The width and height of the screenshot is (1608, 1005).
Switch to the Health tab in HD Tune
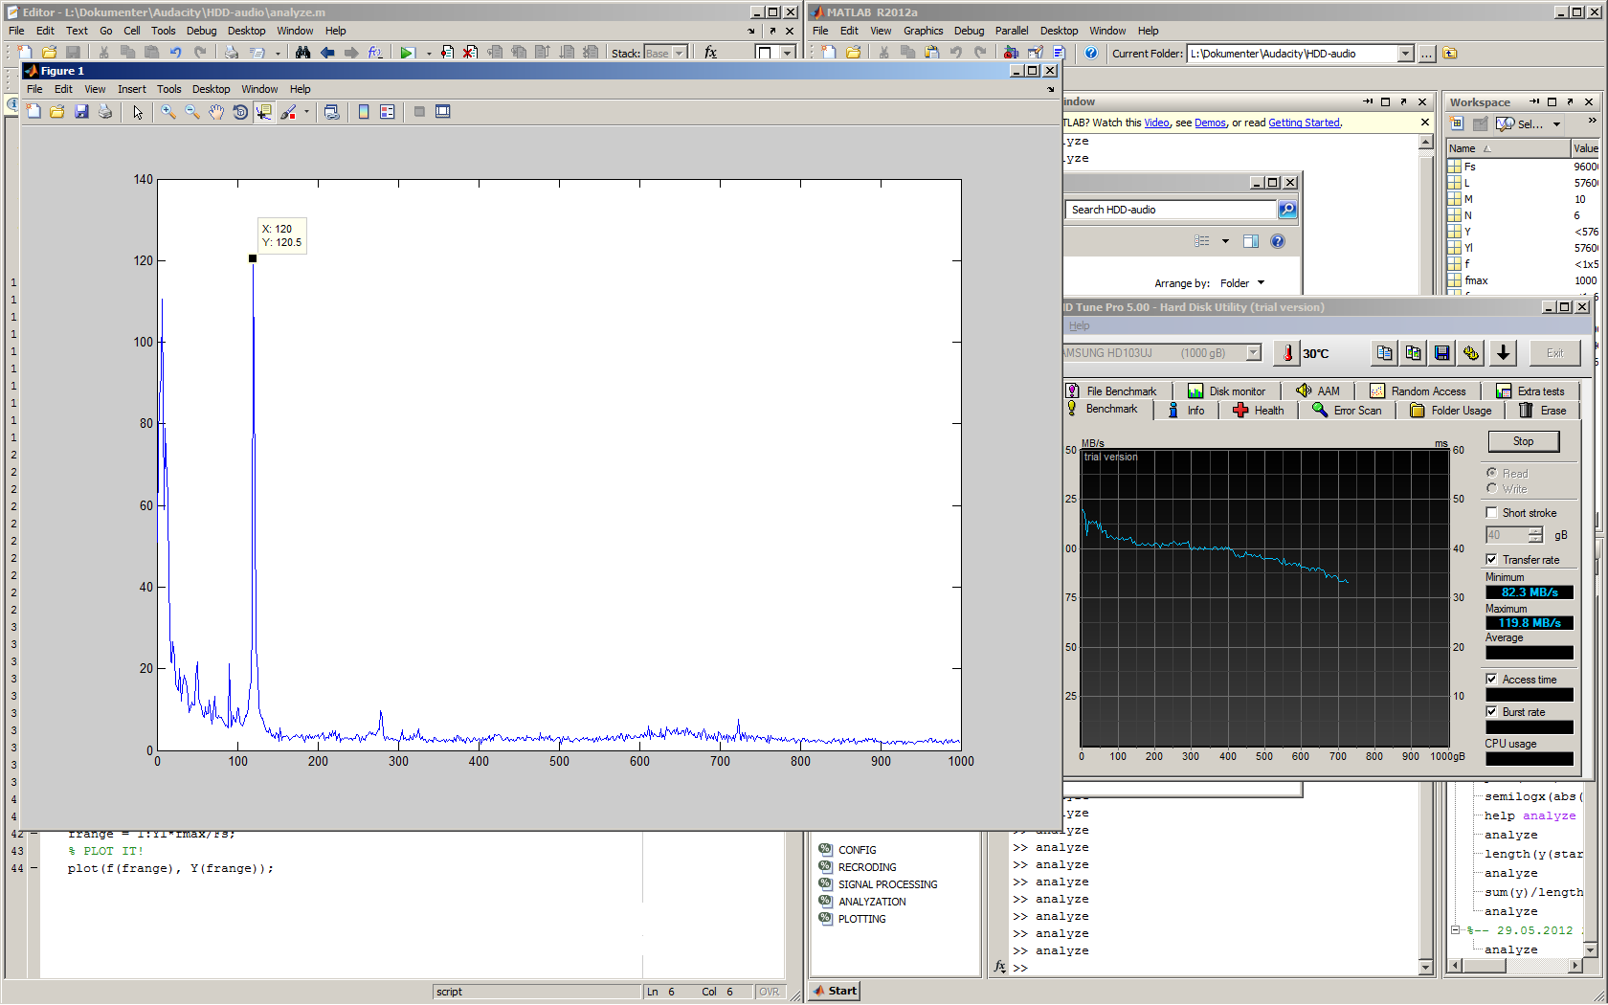(x=1259, y=411)
